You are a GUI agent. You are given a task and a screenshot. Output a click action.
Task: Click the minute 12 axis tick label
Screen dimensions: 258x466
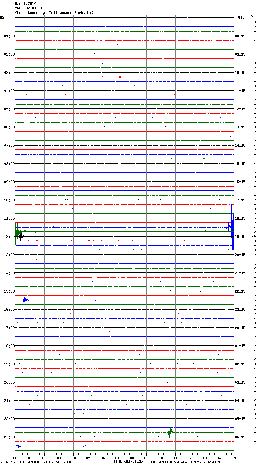pos(190,458)
